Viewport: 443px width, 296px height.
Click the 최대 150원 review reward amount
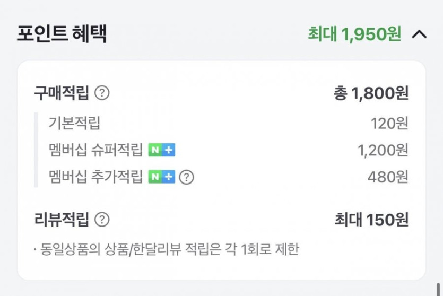point(371,220)
